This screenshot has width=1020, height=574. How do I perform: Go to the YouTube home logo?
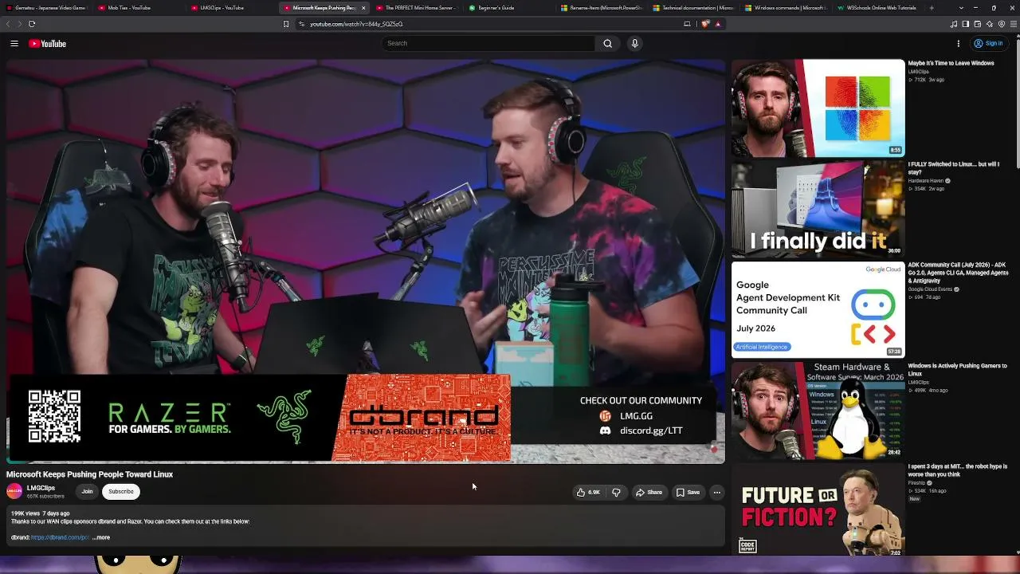[x=48, y=44]
